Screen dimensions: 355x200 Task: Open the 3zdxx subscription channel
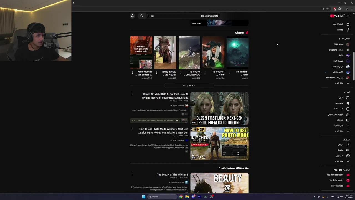[x=341, y=66]
